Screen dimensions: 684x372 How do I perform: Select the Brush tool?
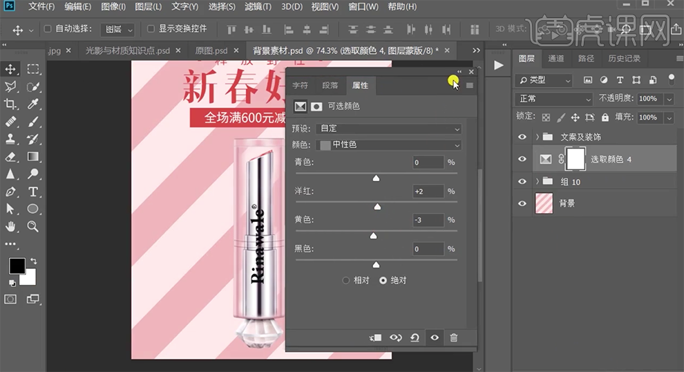pyautogui.click(x=32, y=122)
